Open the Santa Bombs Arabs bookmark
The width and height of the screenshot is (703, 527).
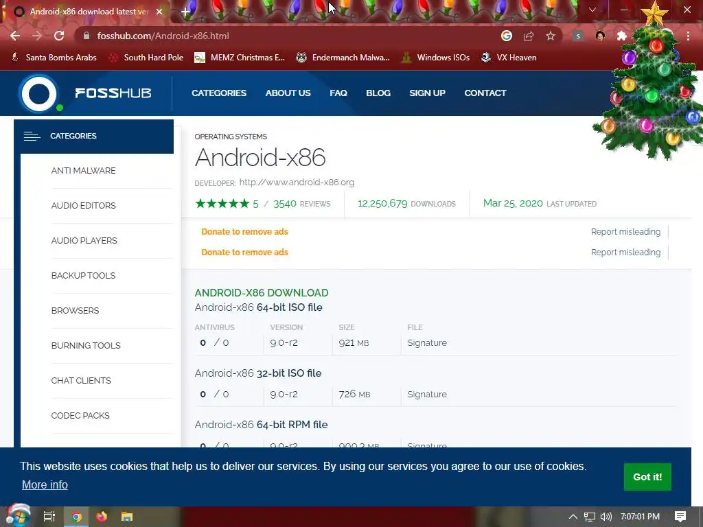pyautogui.click(x=54, y=58)
